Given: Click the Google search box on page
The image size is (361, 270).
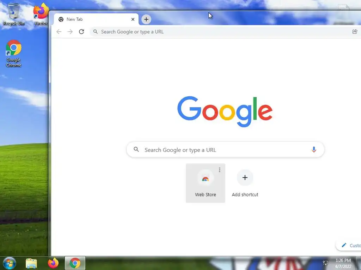Looking at the screenshot, I should pos(225,150).
